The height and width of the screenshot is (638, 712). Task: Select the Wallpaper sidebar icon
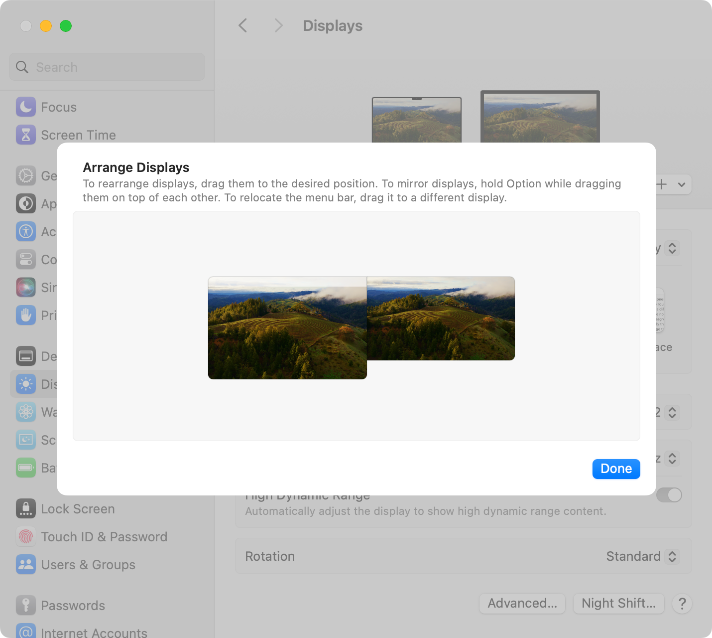point(26,412)
